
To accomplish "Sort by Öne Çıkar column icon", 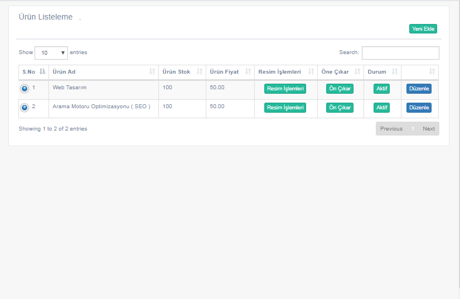I will 357,71.
